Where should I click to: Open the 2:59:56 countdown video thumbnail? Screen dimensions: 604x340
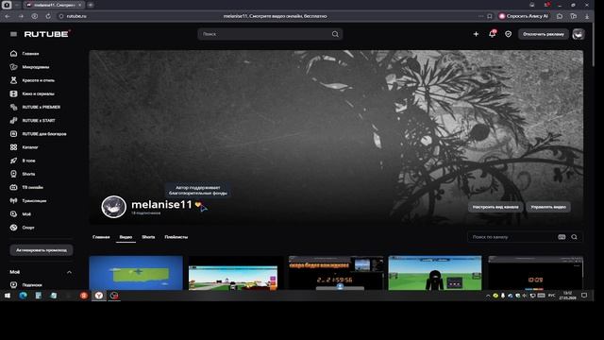click(x=336, y=273)
